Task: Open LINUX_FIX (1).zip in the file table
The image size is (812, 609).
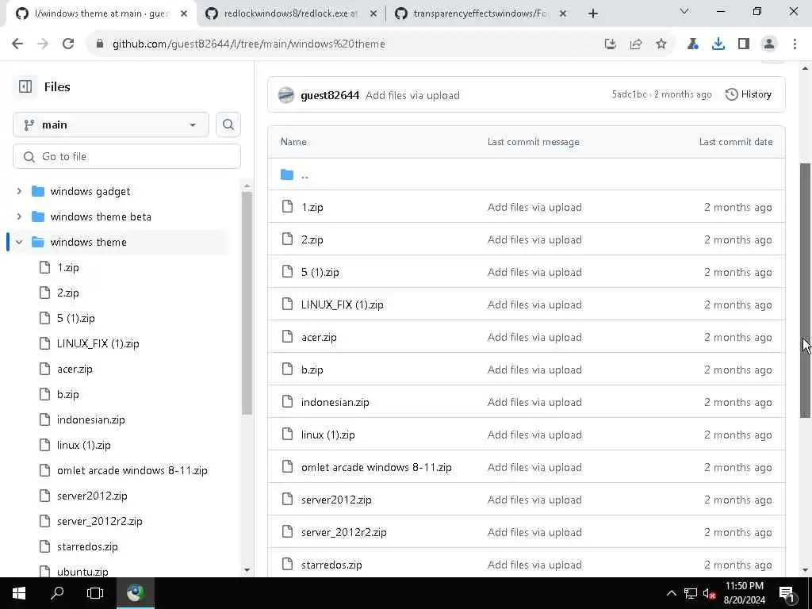Action: [x=343, y=305]
